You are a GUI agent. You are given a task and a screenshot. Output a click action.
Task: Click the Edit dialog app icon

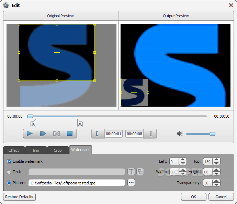(x=6, y=5)
